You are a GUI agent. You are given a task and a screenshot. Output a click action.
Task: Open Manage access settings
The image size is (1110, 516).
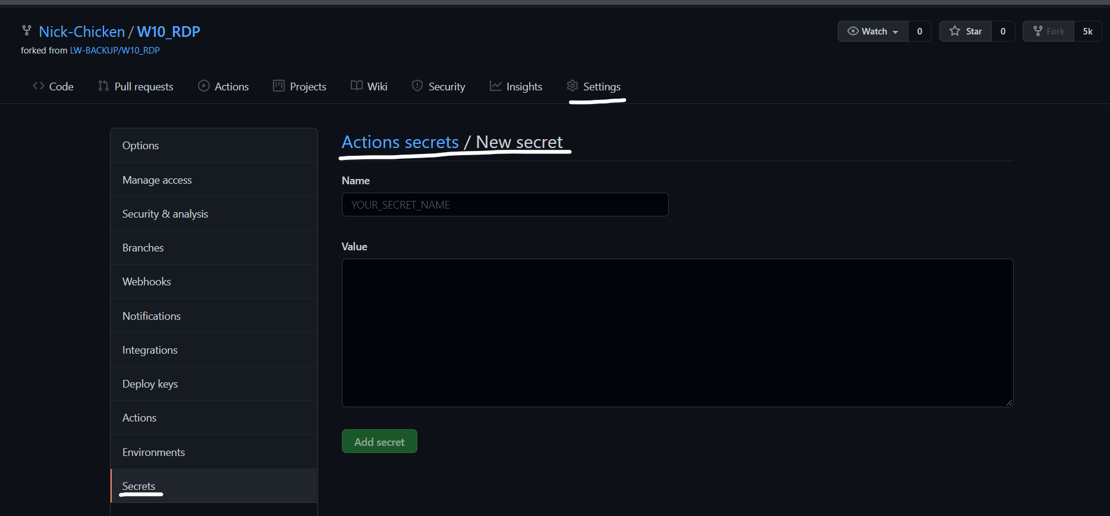tap(214, 180)
